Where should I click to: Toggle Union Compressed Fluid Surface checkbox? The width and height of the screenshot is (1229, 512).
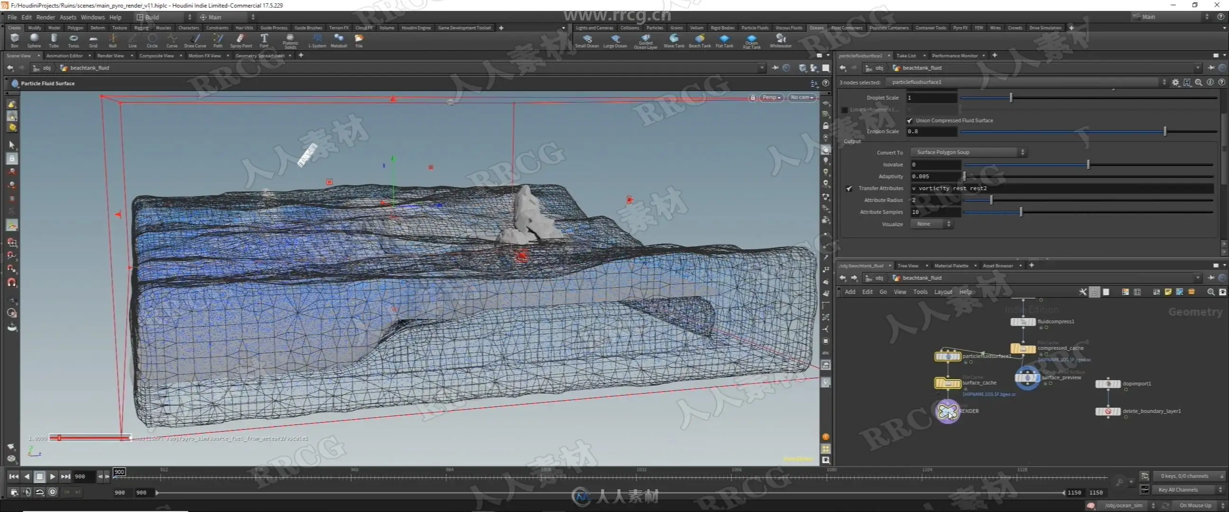click(909, 121)
